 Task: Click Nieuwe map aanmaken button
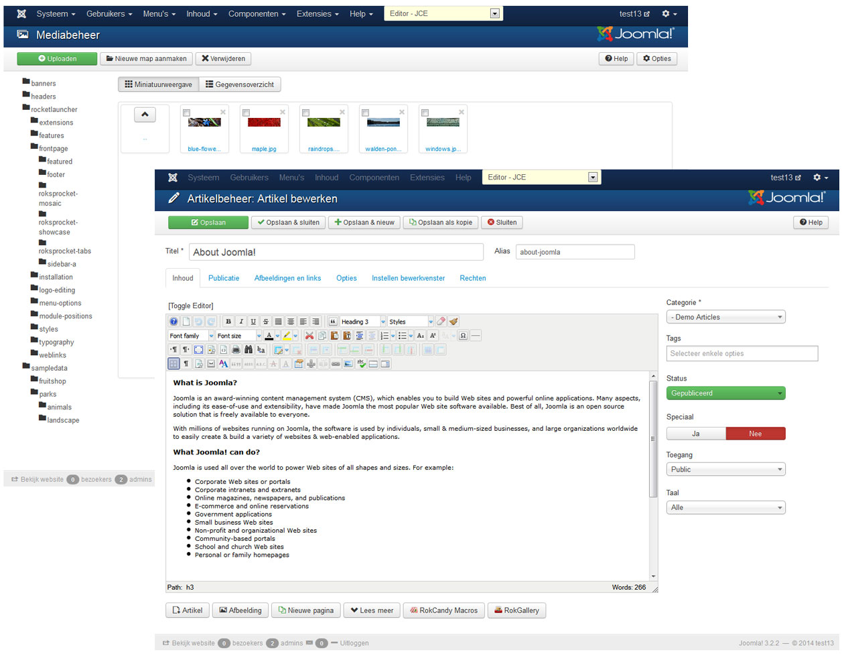[147, 59]
